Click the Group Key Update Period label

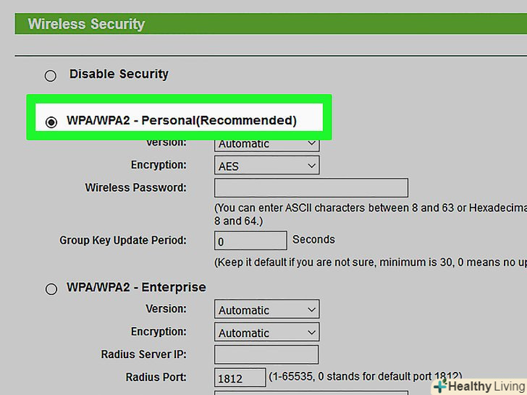(x=122, y=240)
